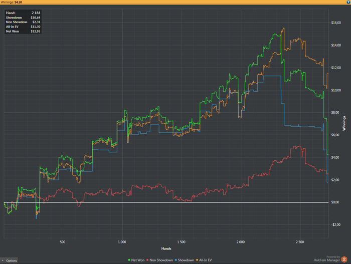Image resolution: width=351 pixels, height=264 pixels.
Task: Click the Powered by text
Action: point(333,257)
